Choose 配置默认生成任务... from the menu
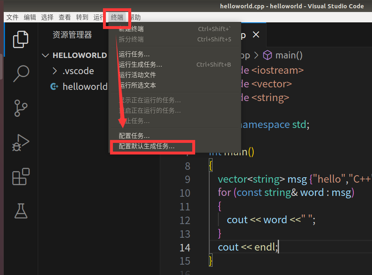 click(175, 146)
